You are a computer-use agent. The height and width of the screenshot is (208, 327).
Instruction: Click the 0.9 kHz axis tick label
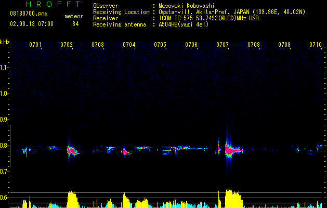coord(4,120)
